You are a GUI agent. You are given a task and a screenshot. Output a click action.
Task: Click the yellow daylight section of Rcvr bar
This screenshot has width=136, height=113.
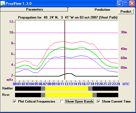point(69,95)
